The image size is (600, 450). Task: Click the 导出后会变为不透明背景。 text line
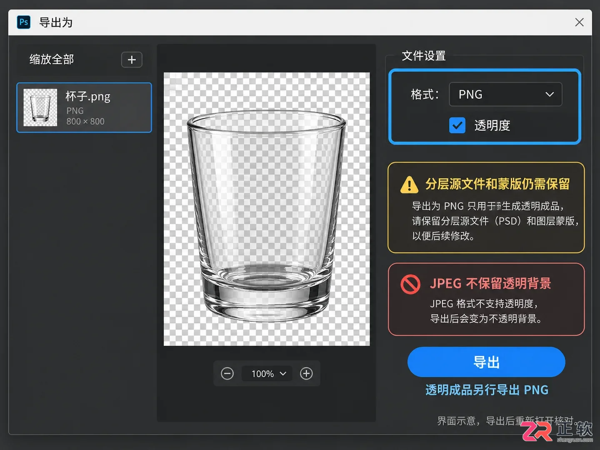tap(486, 319)
